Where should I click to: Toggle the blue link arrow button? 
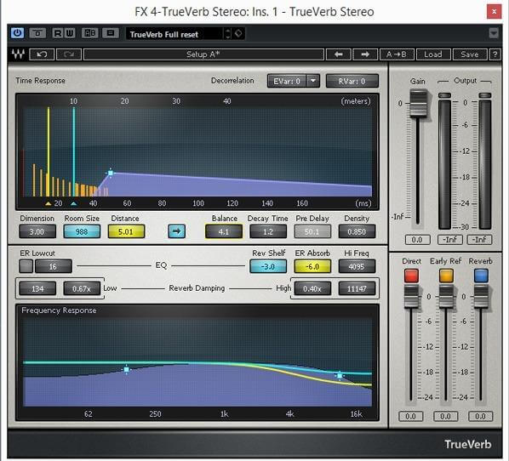click(x=176, y=231)
